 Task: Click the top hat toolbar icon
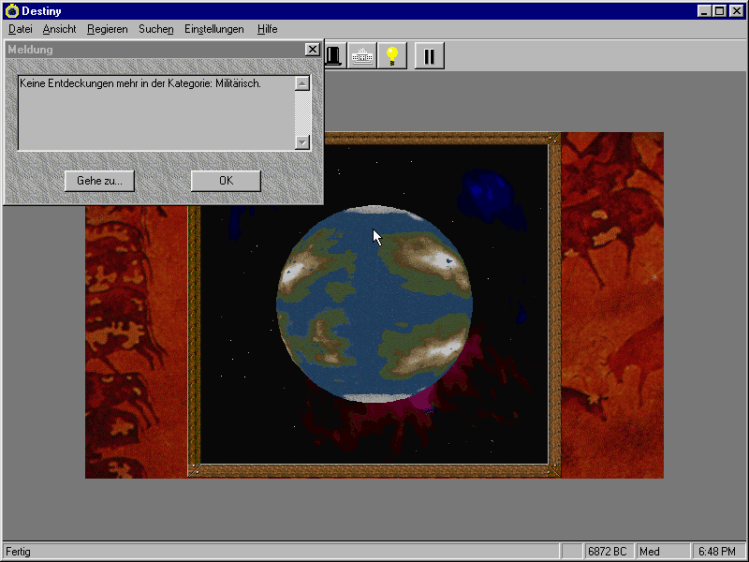tap(333, 55)
